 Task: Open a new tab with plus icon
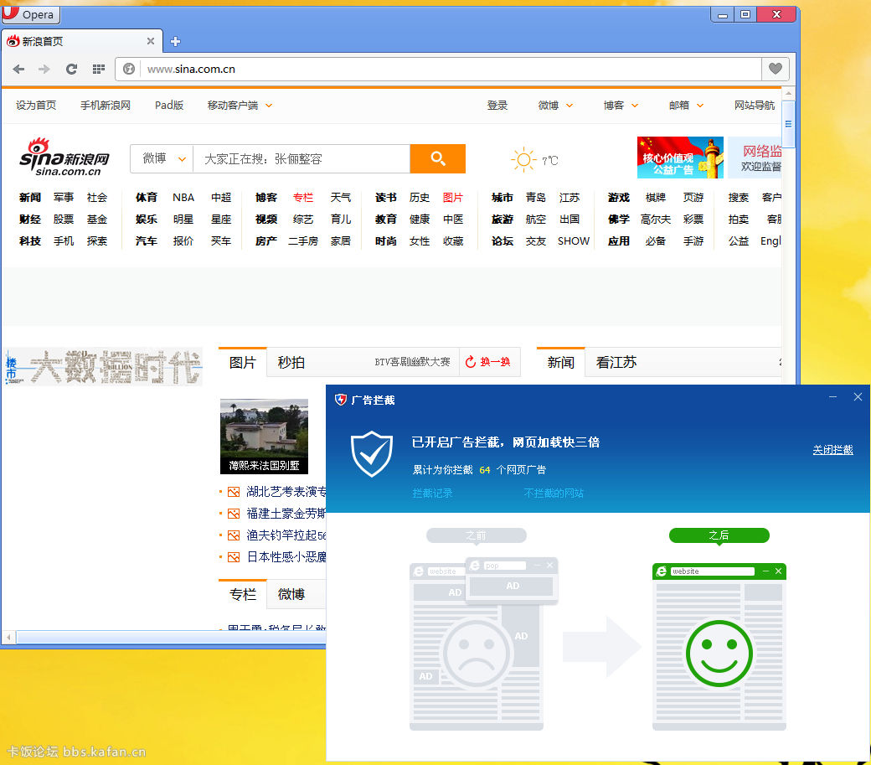click(x=175, y=42)
